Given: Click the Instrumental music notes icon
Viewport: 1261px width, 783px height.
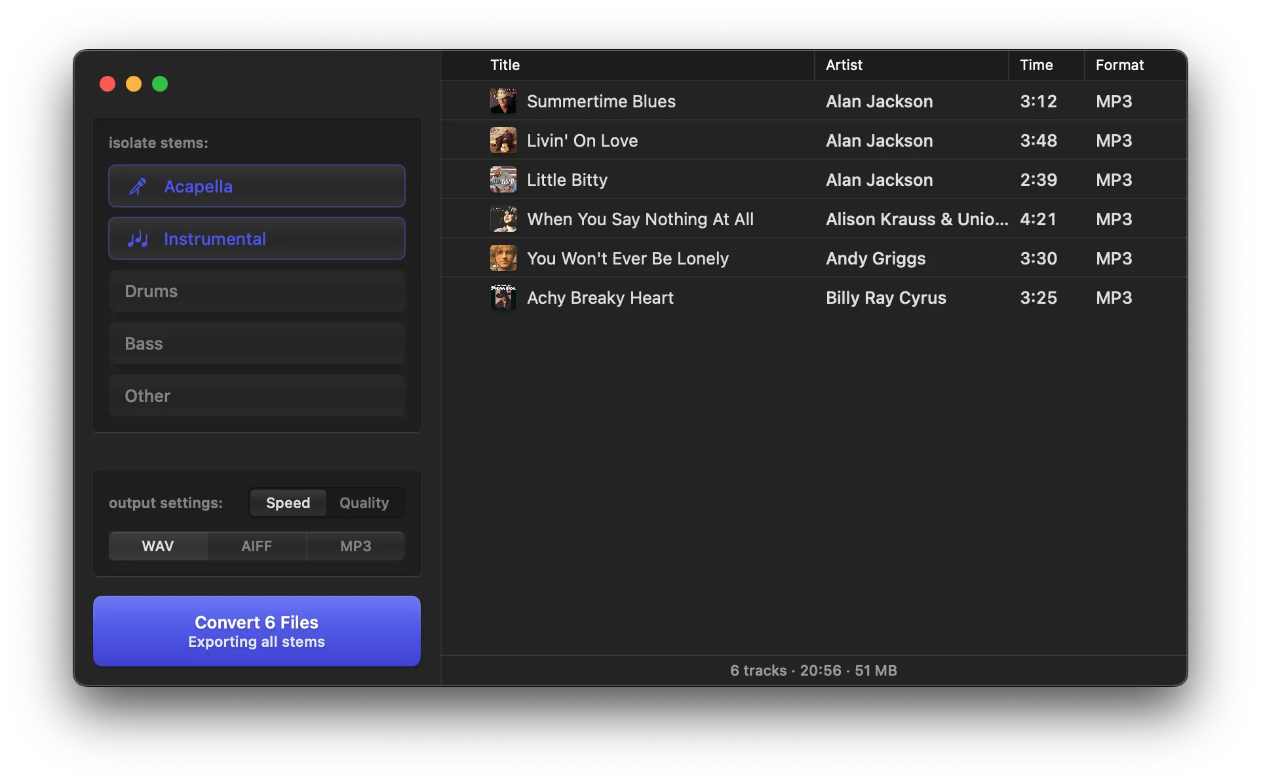Looking at the screenshot, I should coord(138,239).
